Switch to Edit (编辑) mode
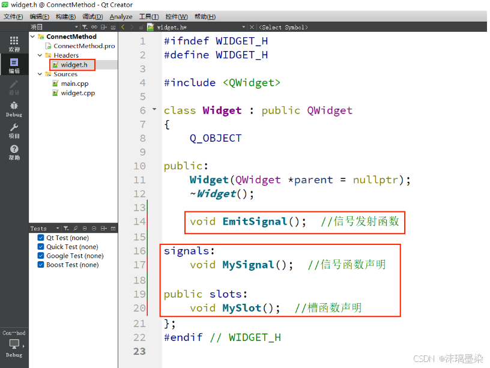 pos(14,65)
